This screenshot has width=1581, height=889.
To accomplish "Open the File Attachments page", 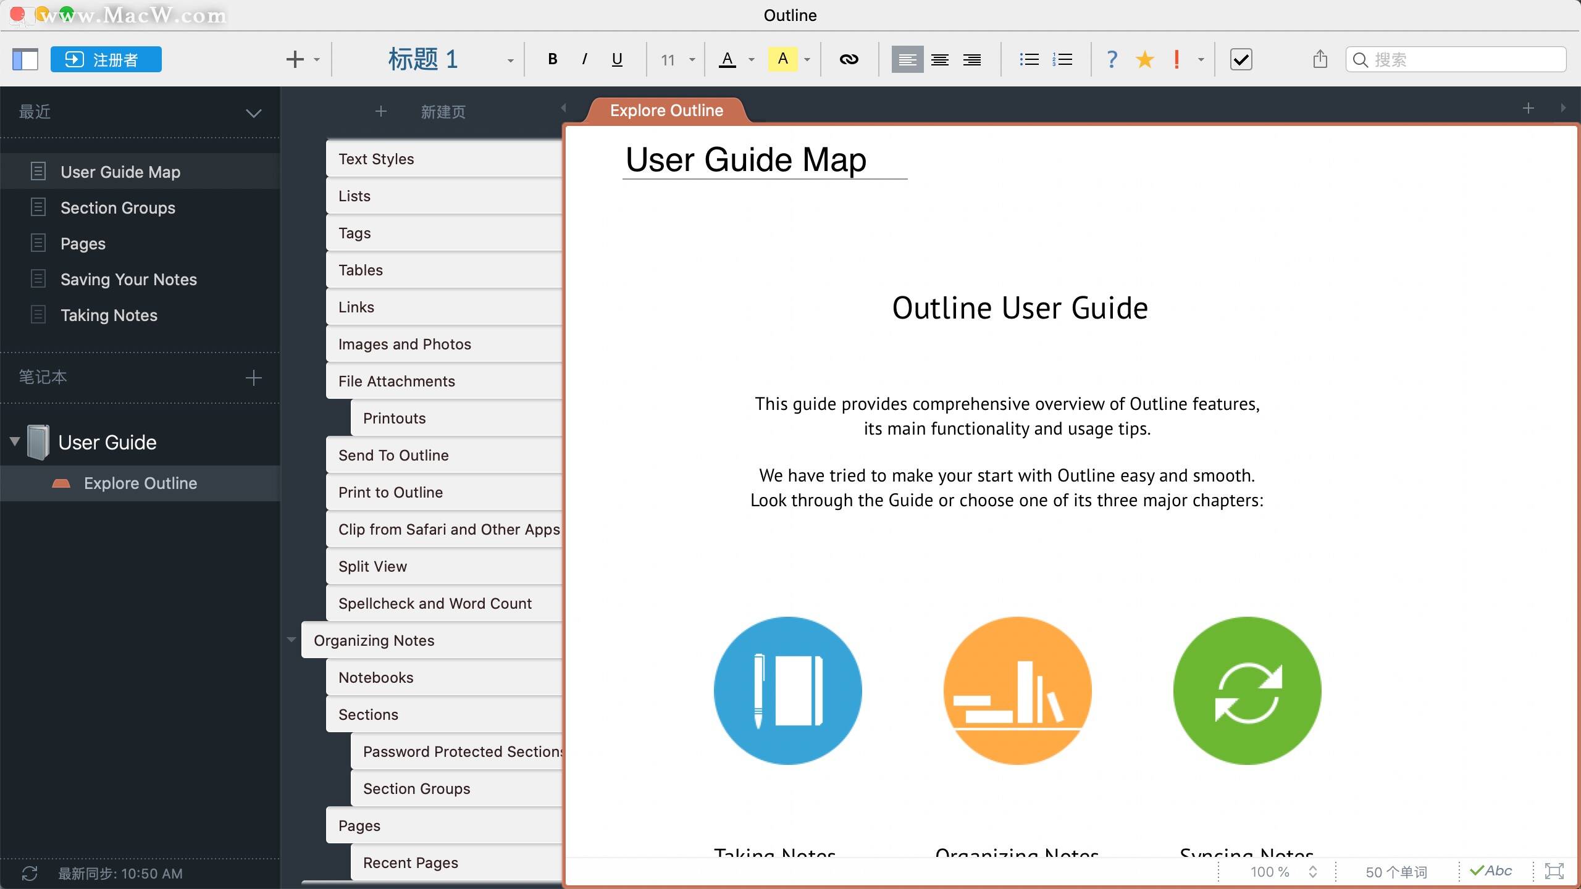I will coord(444,381).
